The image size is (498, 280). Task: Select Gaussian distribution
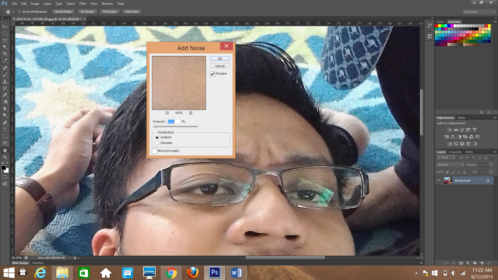point(157,143)
